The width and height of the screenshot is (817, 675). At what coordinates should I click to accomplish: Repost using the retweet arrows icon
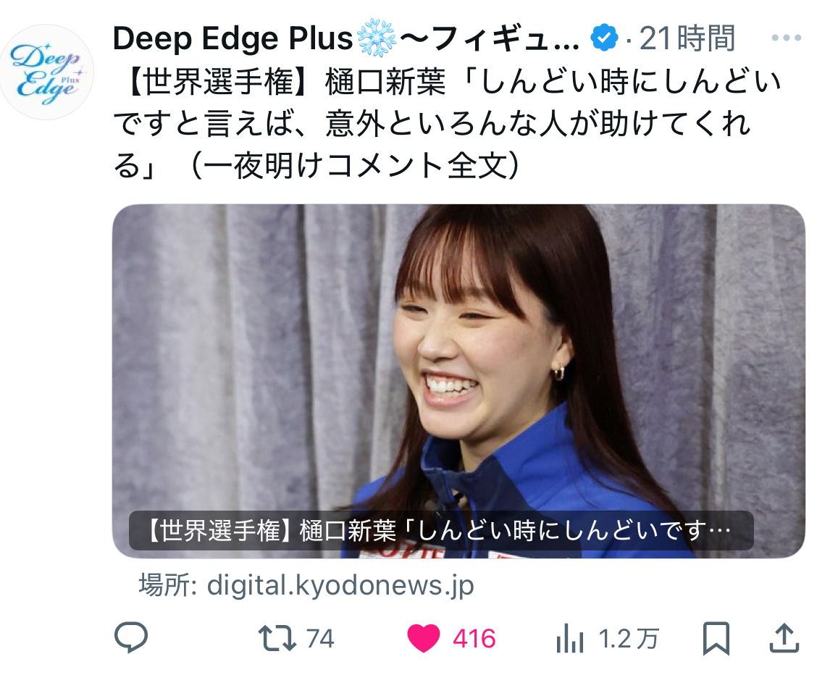(277, 639)
